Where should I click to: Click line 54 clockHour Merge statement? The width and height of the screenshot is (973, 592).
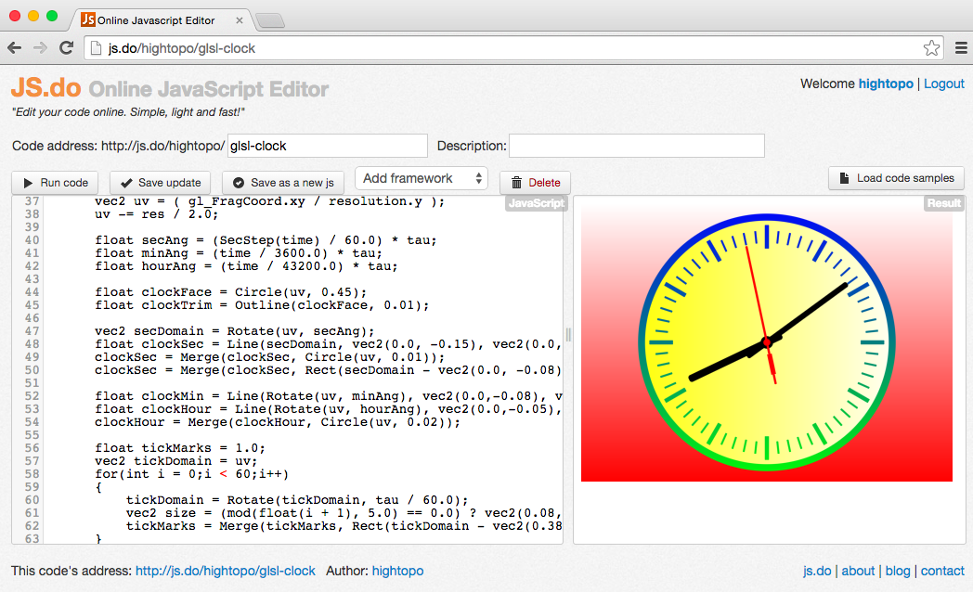click(x=278, y=422)
